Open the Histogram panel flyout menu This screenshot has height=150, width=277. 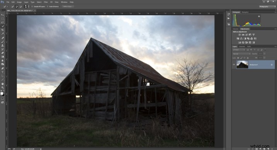click(275, 12)
